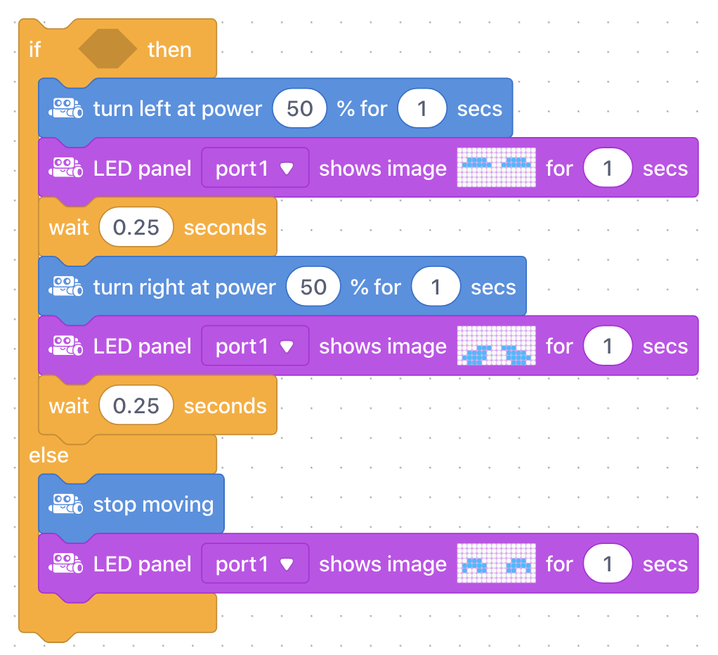718x655 pixels.
Task: Open port1 dropdown in the else branch
Action: point(255,564)
